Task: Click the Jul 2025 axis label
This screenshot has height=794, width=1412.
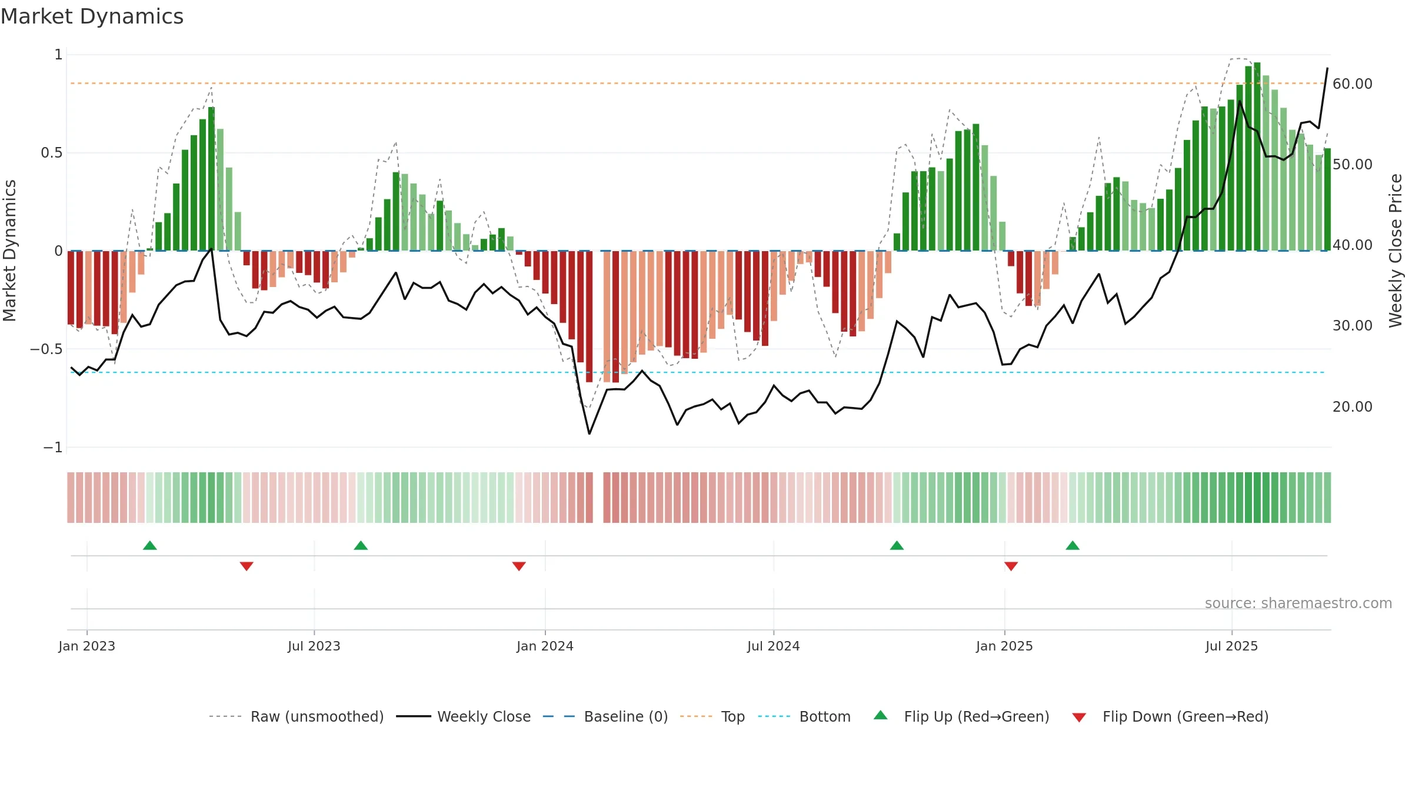Action: pos(1232,646)
